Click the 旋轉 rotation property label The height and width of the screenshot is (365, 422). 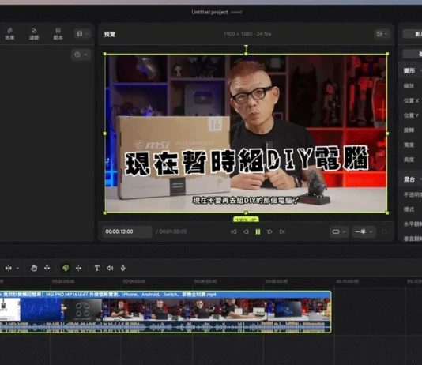pyautogui.click(x=409, y=130)
